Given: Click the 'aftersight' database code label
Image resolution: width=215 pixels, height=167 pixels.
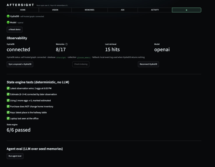Looking at the screenshot, I should [x=61, y=57].
